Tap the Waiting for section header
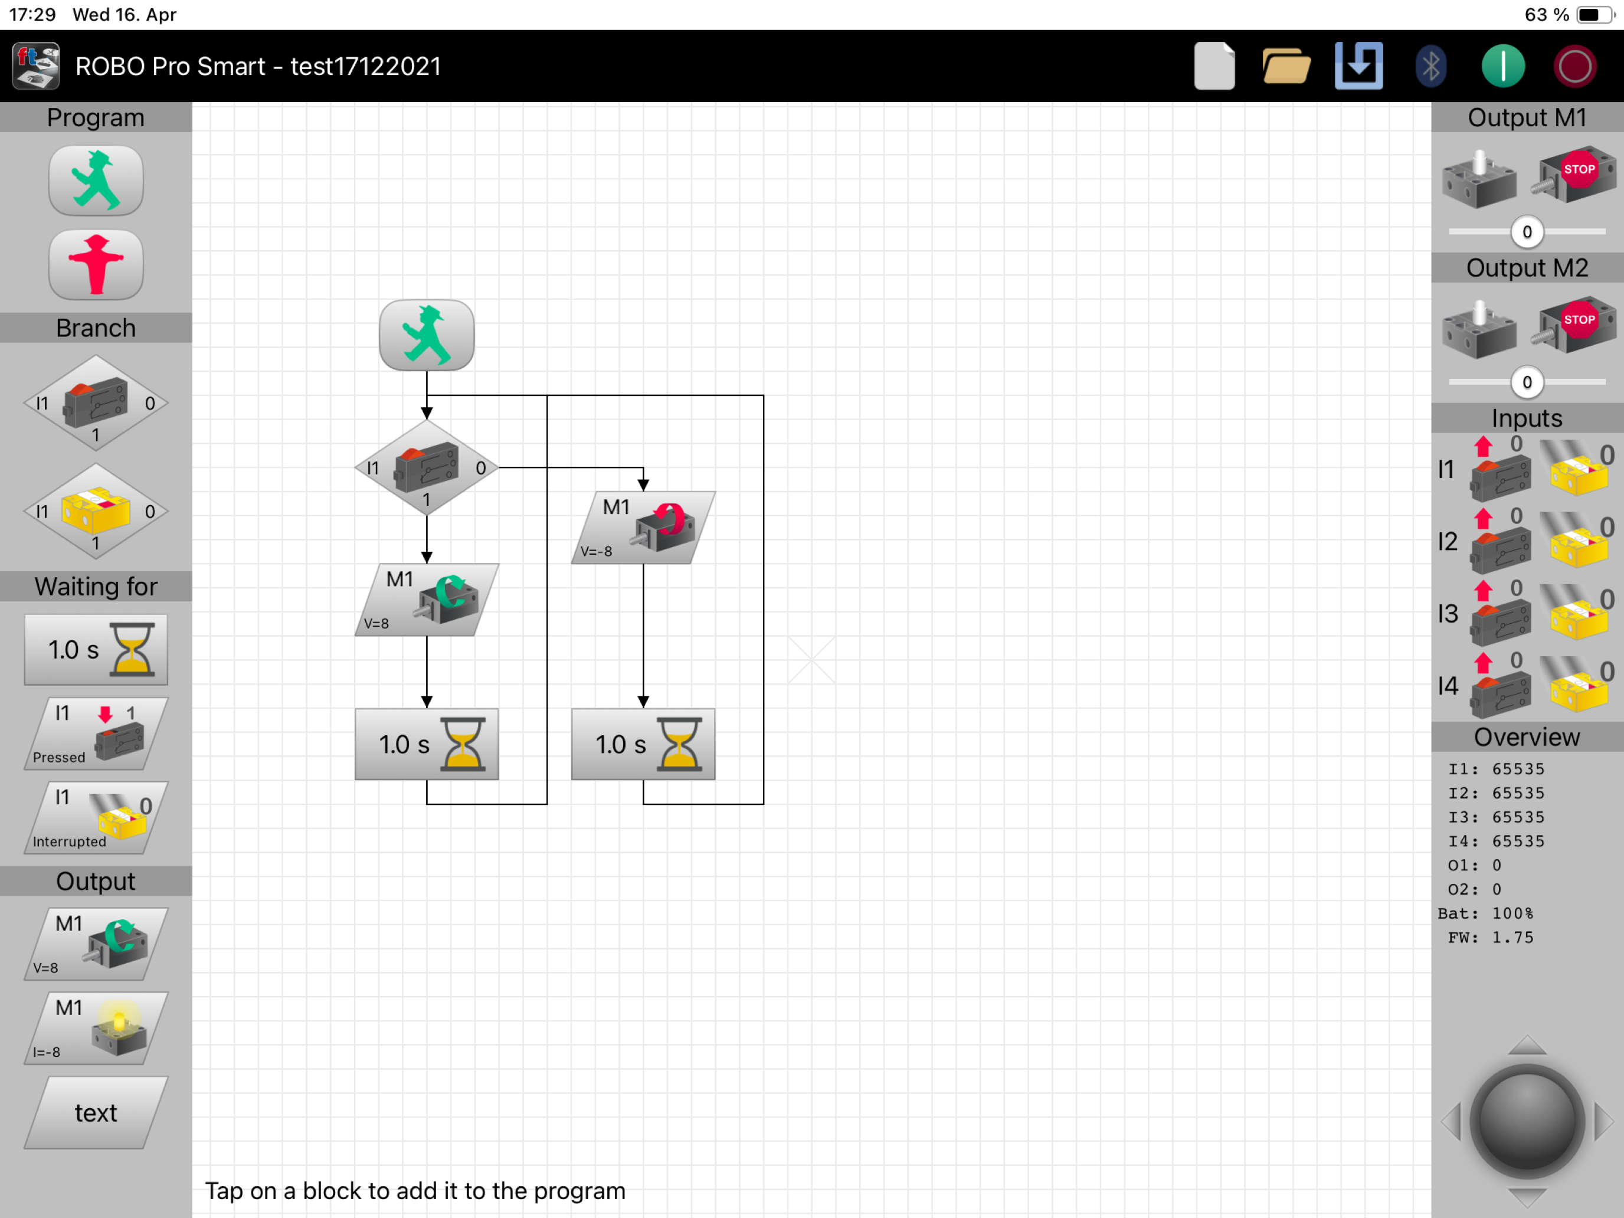 (96, 587)
